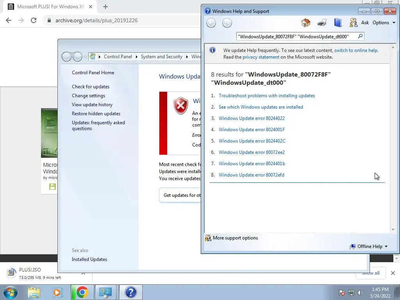Viewport: 400px width, 300px height.
Task: Select the Microsoft PLUS! Chrome tab
Action: pyautogui.click(x=50, y=7)
